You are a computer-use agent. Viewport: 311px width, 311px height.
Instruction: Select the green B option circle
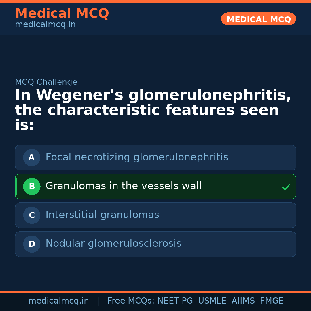pyautogui.click(x=32, y=186)
